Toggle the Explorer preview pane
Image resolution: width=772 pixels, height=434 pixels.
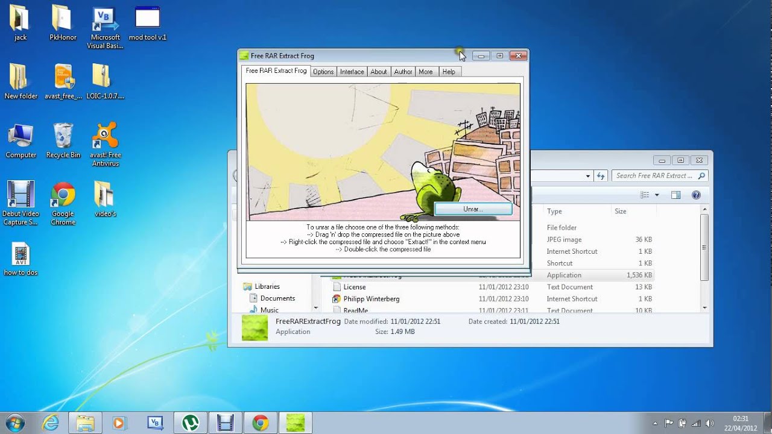tap(676, 195)
